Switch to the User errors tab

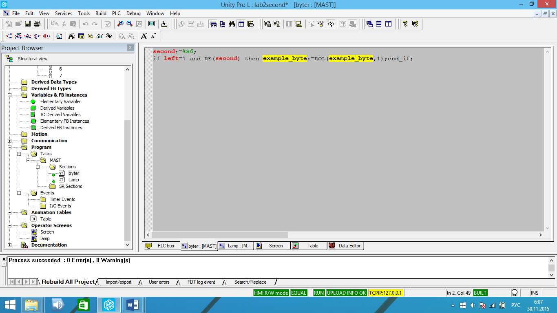[159, 282]
